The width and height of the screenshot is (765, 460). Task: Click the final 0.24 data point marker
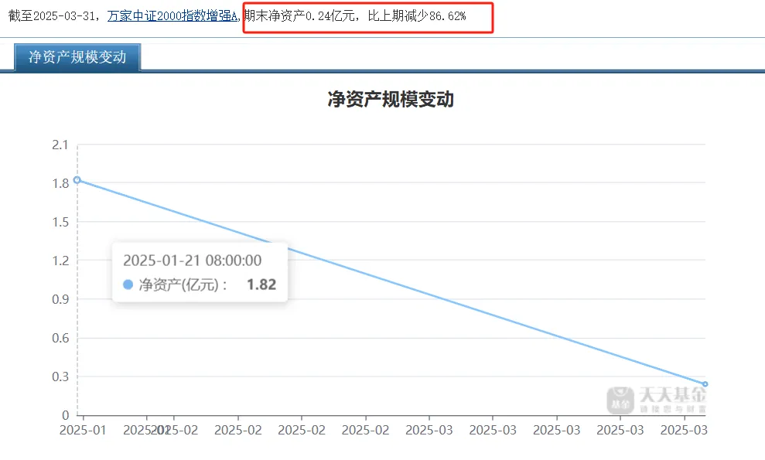tap(705, 384)
